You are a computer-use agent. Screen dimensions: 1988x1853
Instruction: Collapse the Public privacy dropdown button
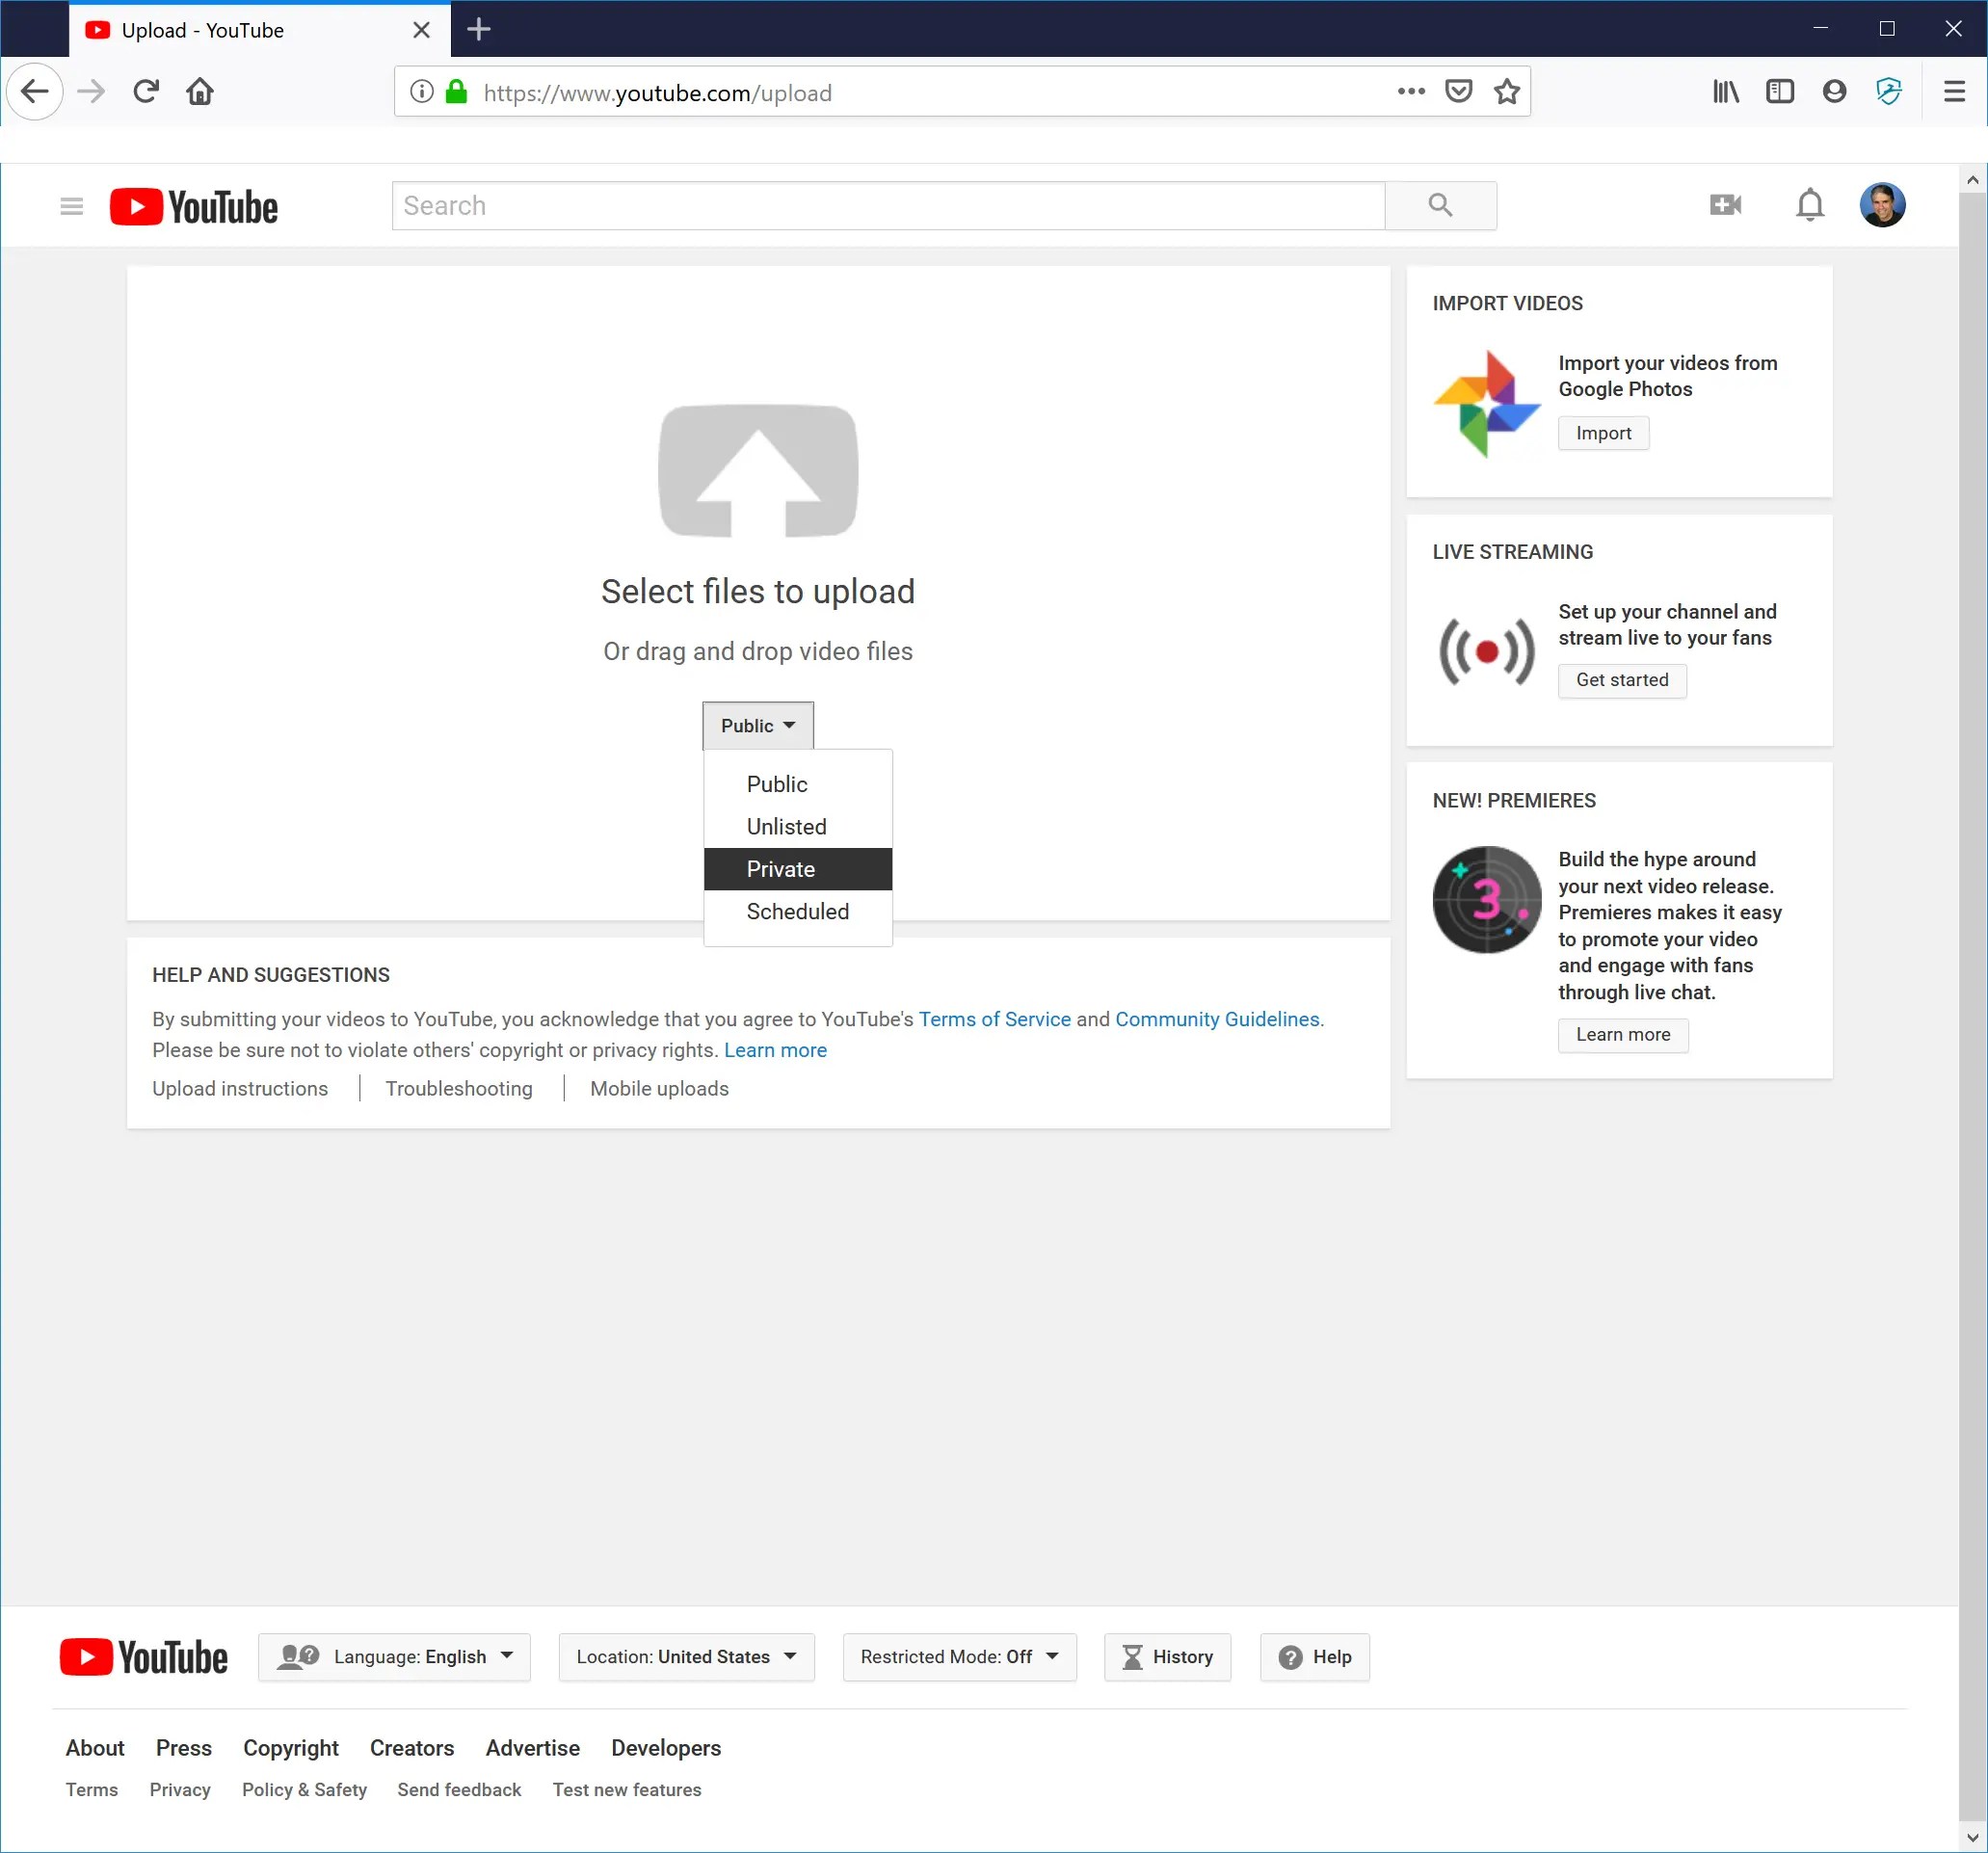click(x=758, y=726)
